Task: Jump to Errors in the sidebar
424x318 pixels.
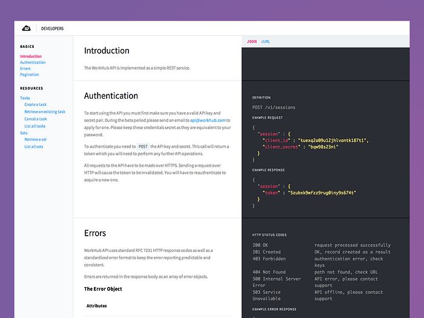Action: [x=25, y=68]
